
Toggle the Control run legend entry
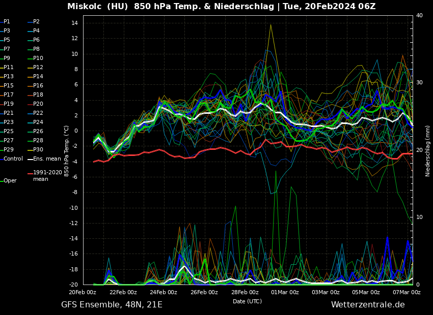(x=13, y=159)
